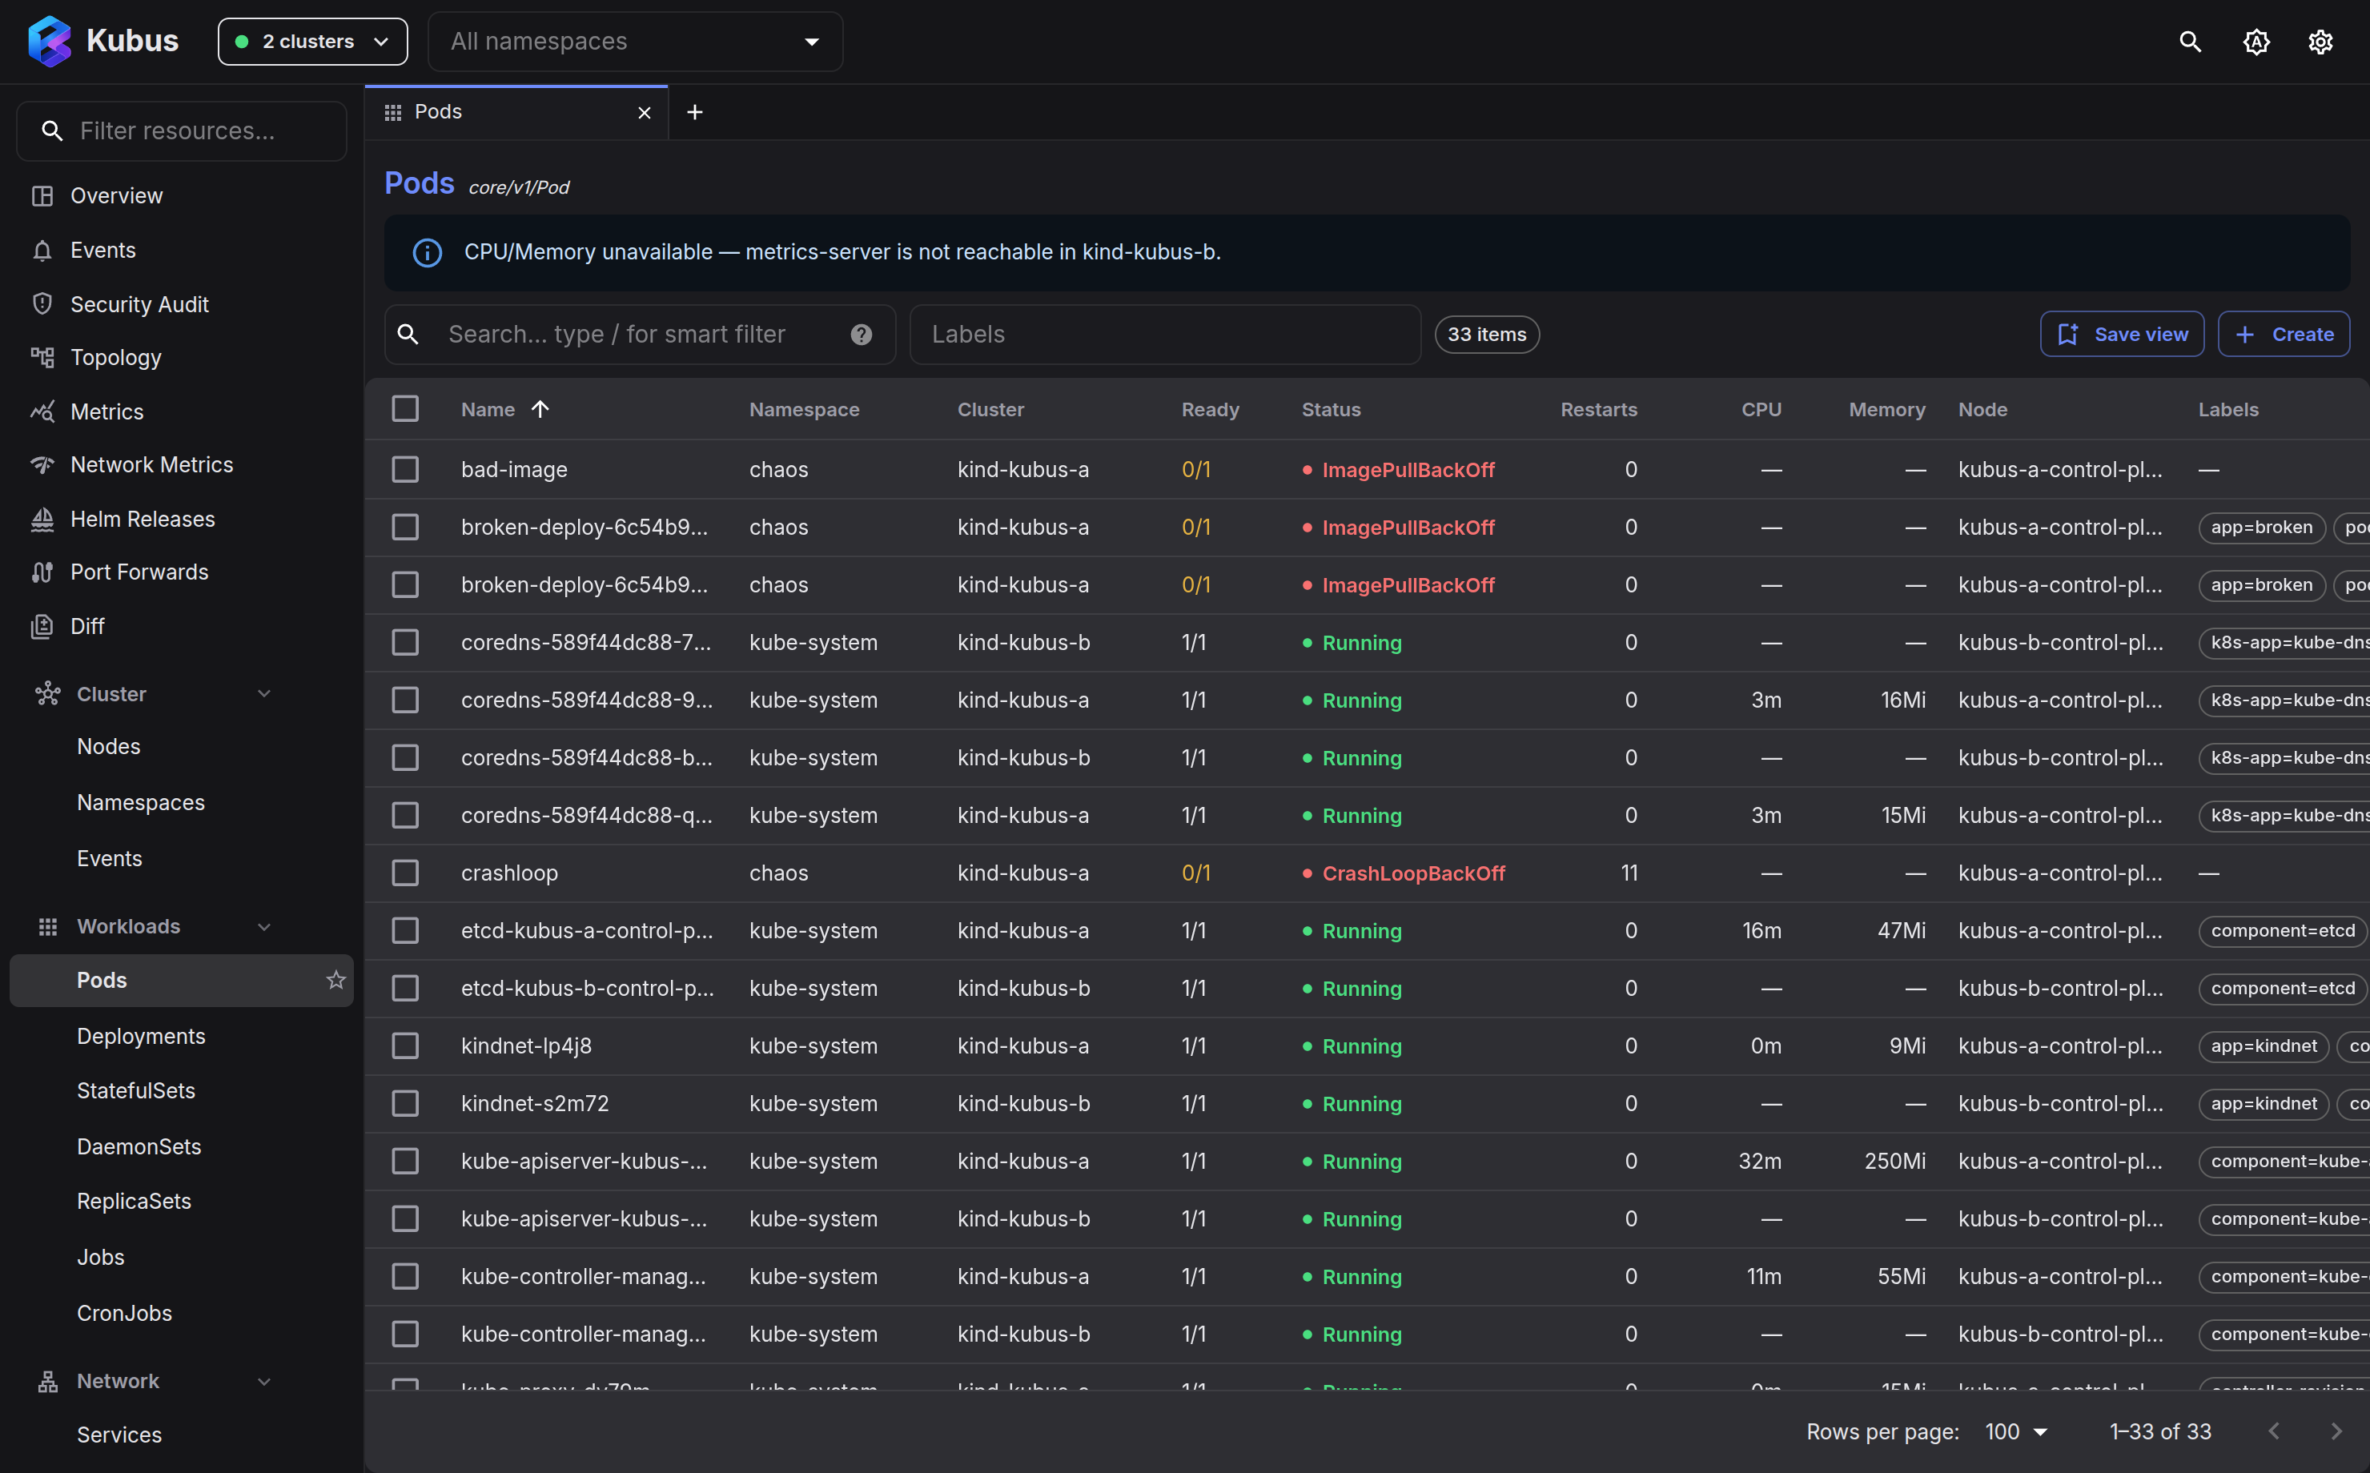Click the Name sort arrow icon
Screen dimensions: 2370x1473
pos(540,409)
